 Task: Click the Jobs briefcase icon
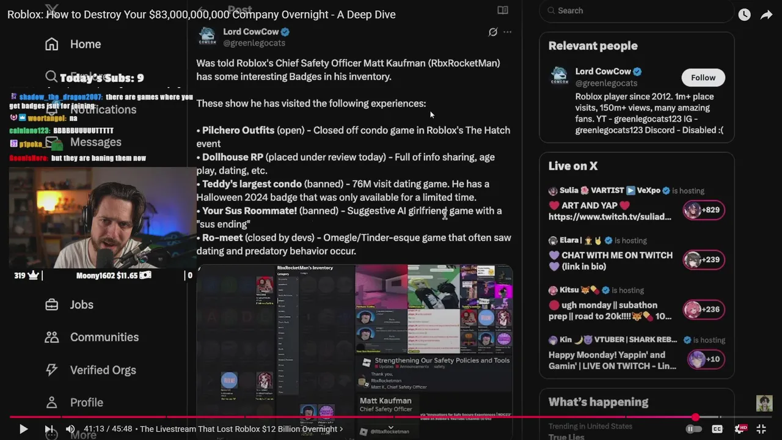(x=52, y=304)
